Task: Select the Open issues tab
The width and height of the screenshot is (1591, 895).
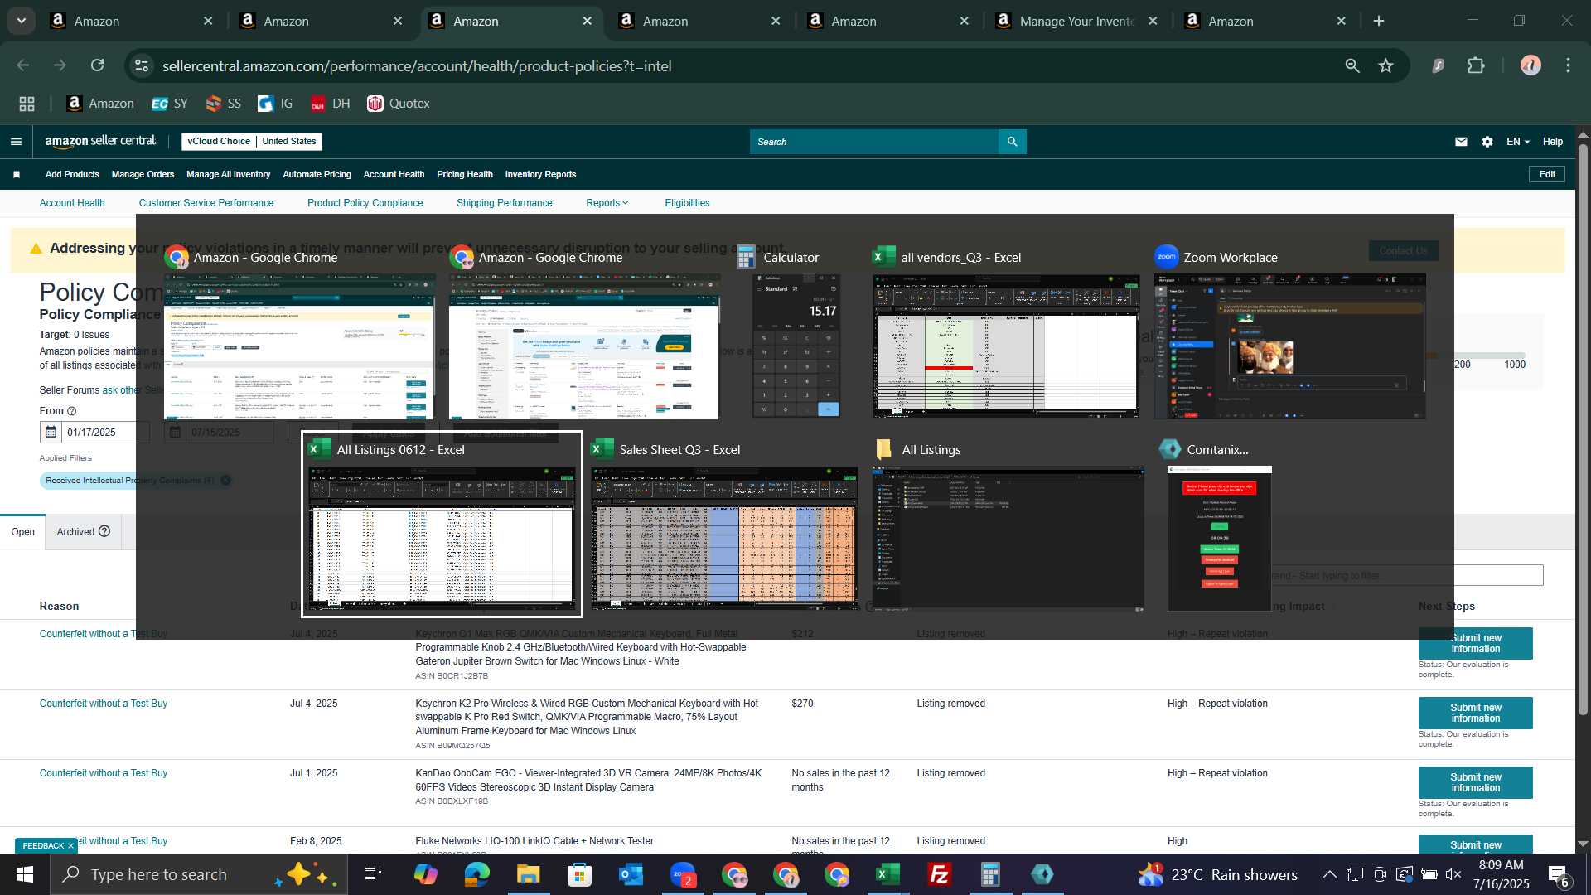Action: coord(22,531)
